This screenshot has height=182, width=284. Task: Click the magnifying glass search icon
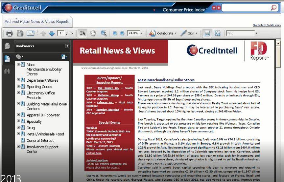click(273, 8)
